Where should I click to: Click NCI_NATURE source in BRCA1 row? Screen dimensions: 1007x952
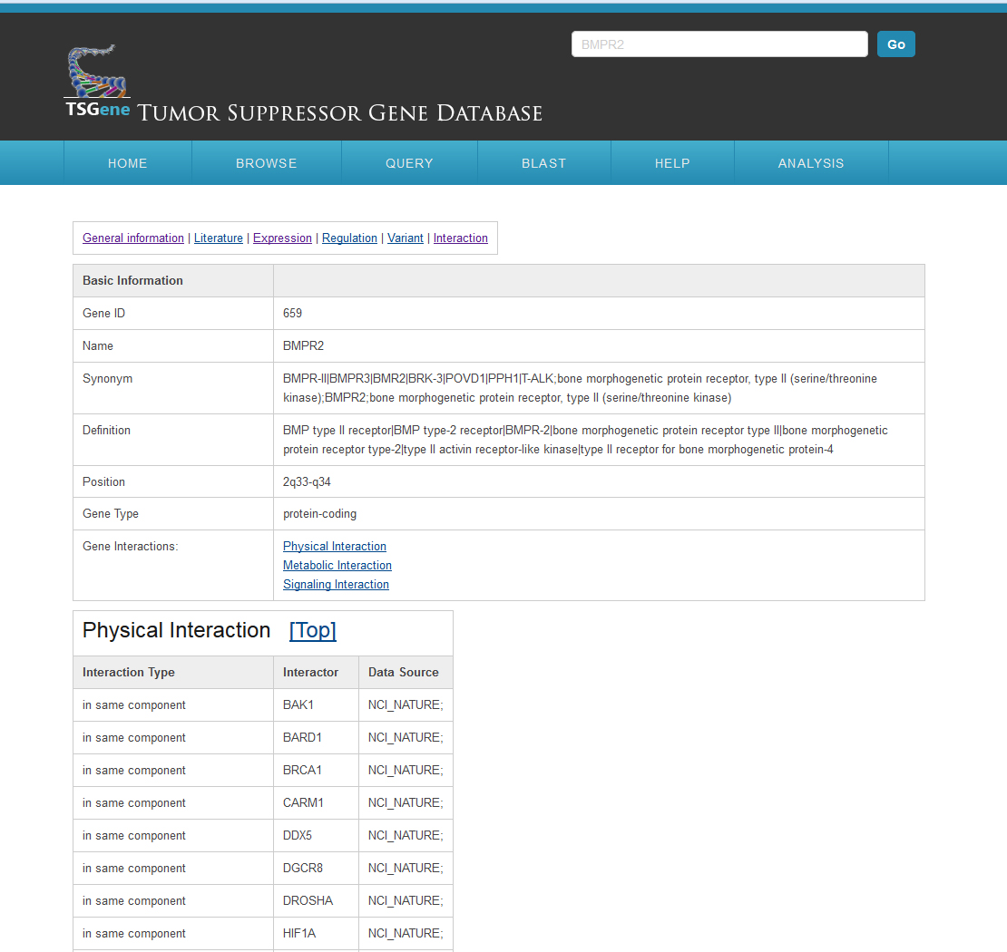[x=406, y=771]
